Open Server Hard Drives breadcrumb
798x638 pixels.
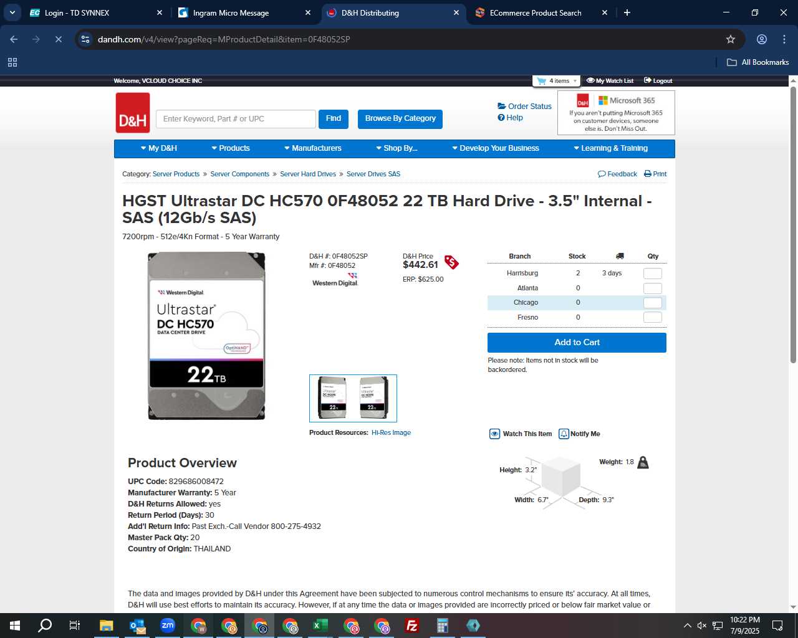[x=308, y=174]
